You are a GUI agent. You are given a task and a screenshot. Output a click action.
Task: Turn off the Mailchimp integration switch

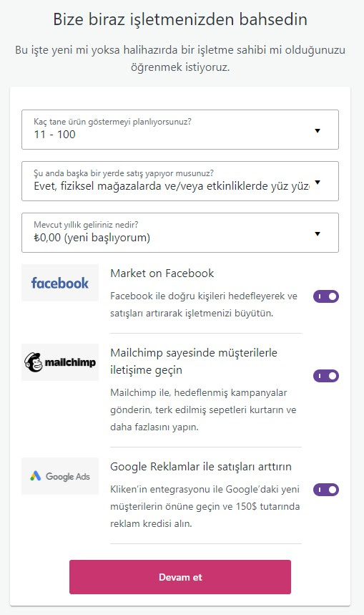click(x=325, y=376)
